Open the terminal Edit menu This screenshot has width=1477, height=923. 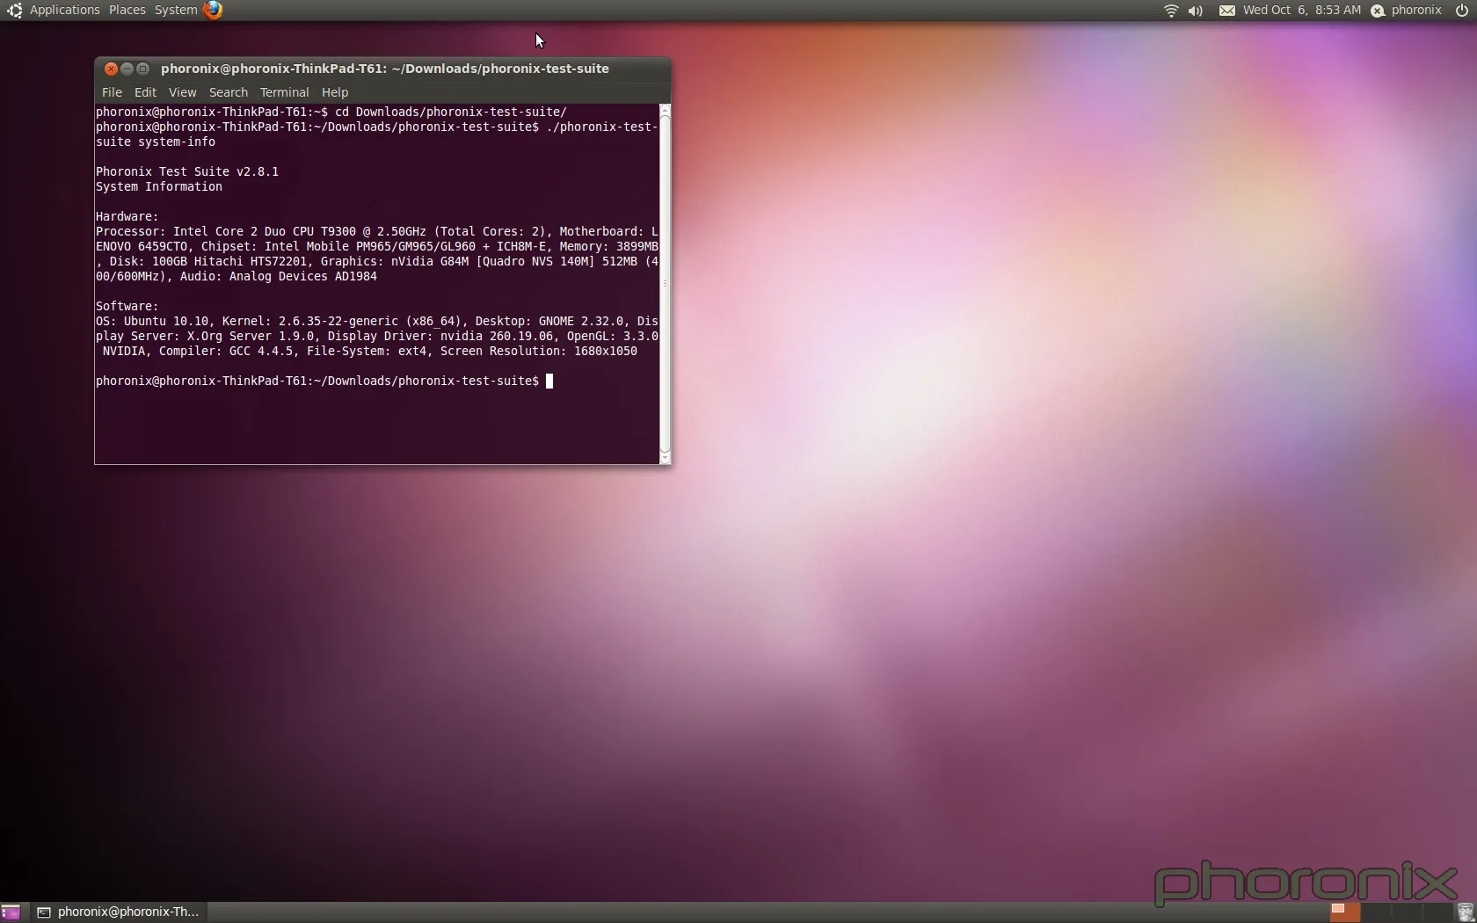tap(145, 92)
